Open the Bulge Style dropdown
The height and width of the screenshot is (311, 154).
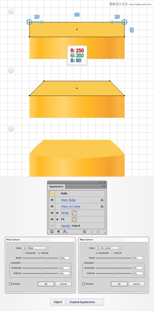tap(35, 248)
